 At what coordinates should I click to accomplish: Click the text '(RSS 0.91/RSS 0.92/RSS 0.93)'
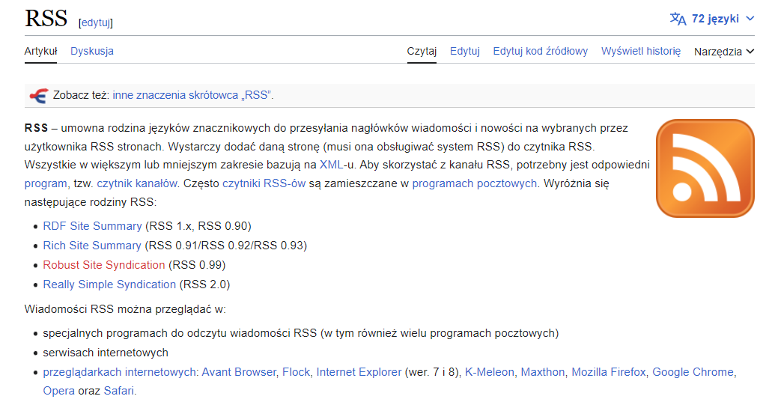coord(226,246)
